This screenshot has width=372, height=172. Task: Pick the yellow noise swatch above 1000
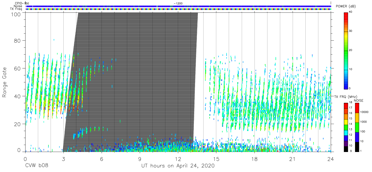357,117
